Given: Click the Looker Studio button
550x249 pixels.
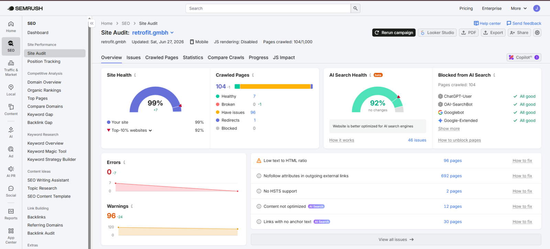Looking at the screenshot, I should point(437,33).
